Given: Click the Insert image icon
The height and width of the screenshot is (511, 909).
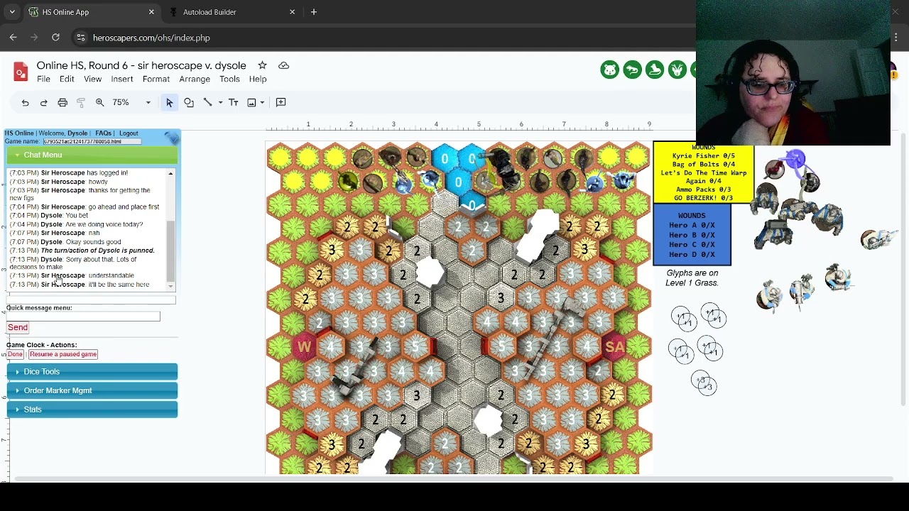Looking at the screenshot, I should point(251,102).
